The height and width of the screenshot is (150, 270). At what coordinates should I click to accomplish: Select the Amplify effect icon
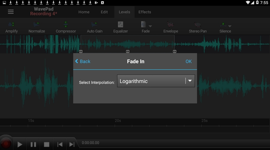click(11, 25)
